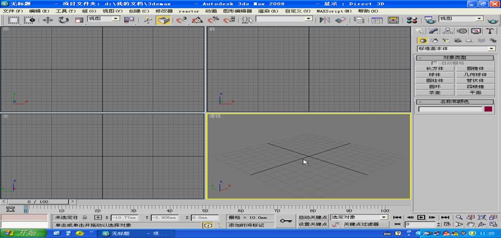Select the Geometry category sphere icon
Image resolution: width=501 pixels, height=238 pixels.
tap(423, 40)
